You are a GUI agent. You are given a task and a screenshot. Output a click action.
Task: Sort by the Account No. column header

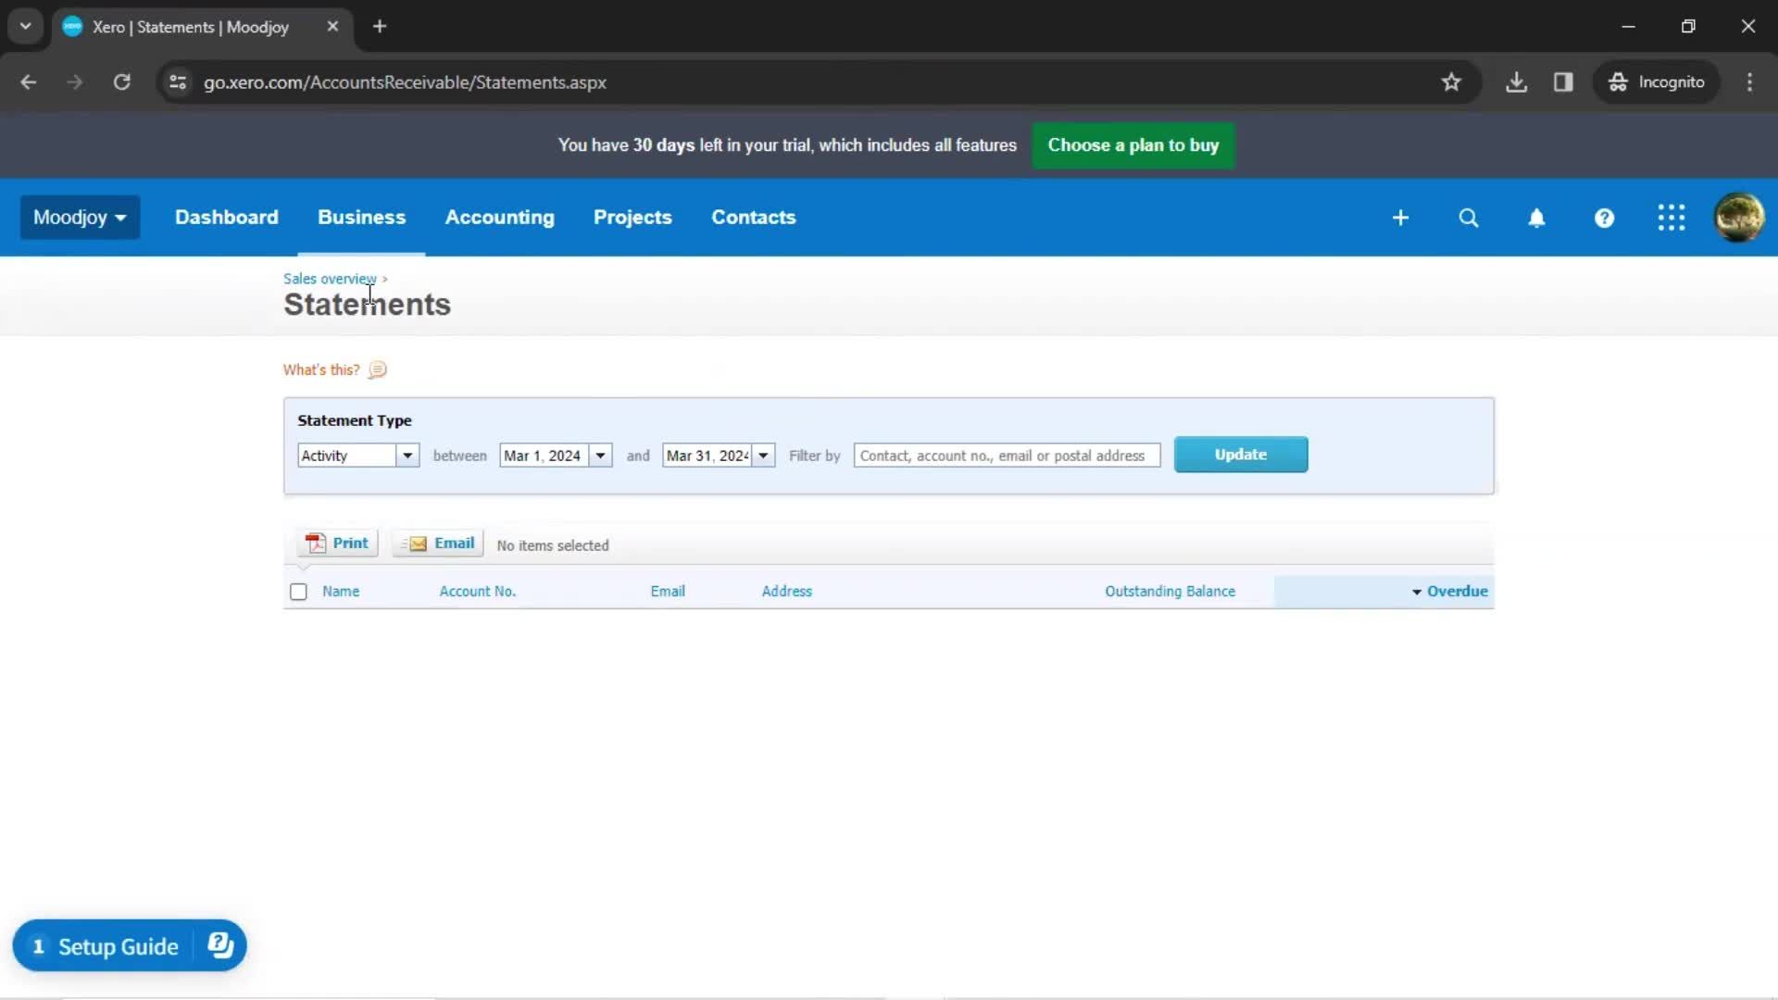point(477,592)
